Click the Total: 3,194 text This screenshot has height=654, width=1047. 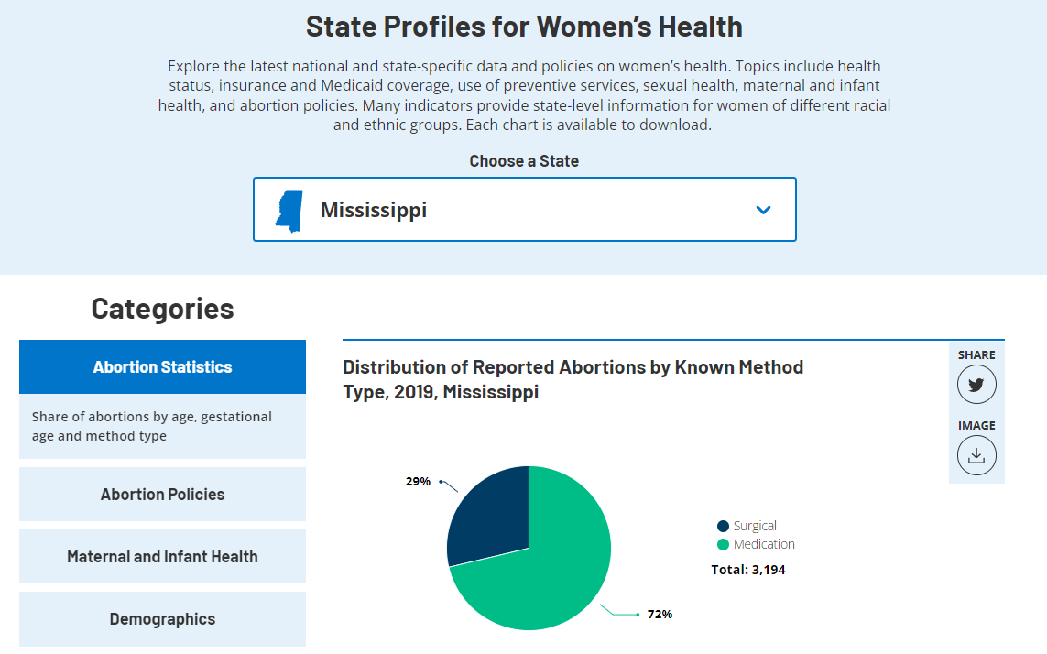click(748, 570)
